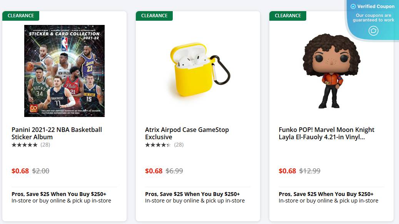The height and width of the screenshot is (224, 399).
Task: Click the $0.68 clearance price on the Funko POP
Action: 287,171
